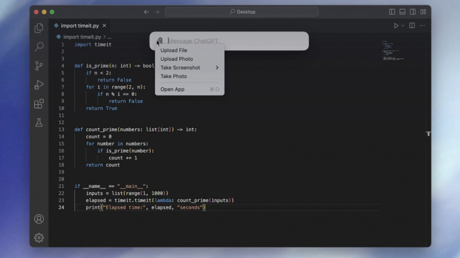The height and width of the screenshot is (258, 460).
Task: Toggle the bottom panel layout icon
Action: click(402, 12)
